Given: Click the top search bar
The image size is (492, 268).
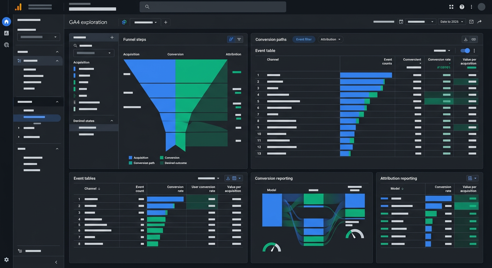Looking at the screenshot, I should pyautogui.click(x=213, y=7).
